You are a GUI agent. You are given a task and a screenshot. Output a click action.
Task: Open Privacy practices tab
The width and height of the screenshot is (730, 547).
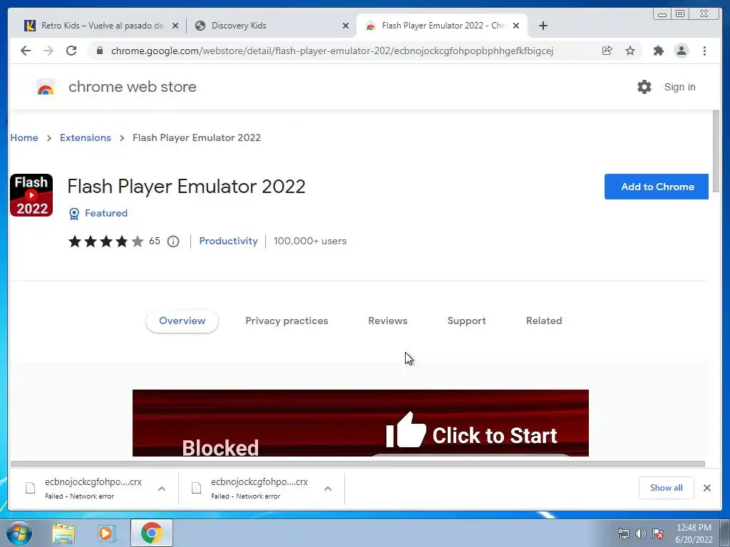(x=287, y=321)
